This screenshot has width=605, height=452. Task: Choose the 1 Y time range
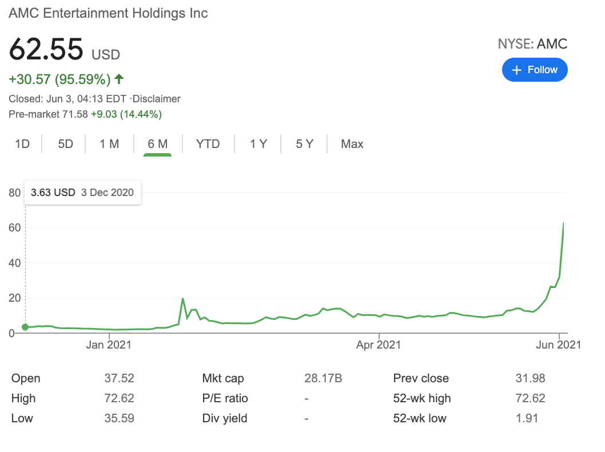[x=258, y=144]
